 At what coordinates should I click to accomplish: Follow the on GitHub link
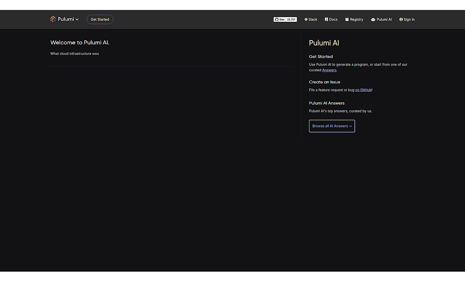coord(363,90)
